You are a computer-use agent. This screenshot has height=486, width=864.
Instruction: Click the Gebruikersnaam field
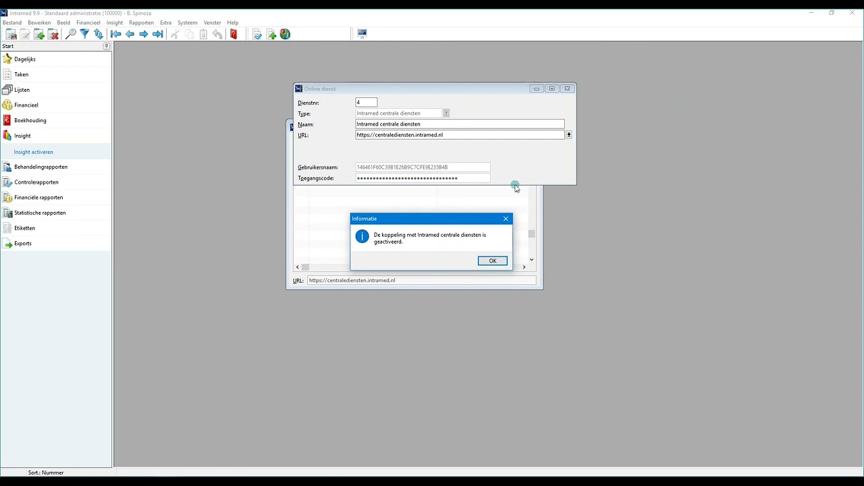pos(423,167)
